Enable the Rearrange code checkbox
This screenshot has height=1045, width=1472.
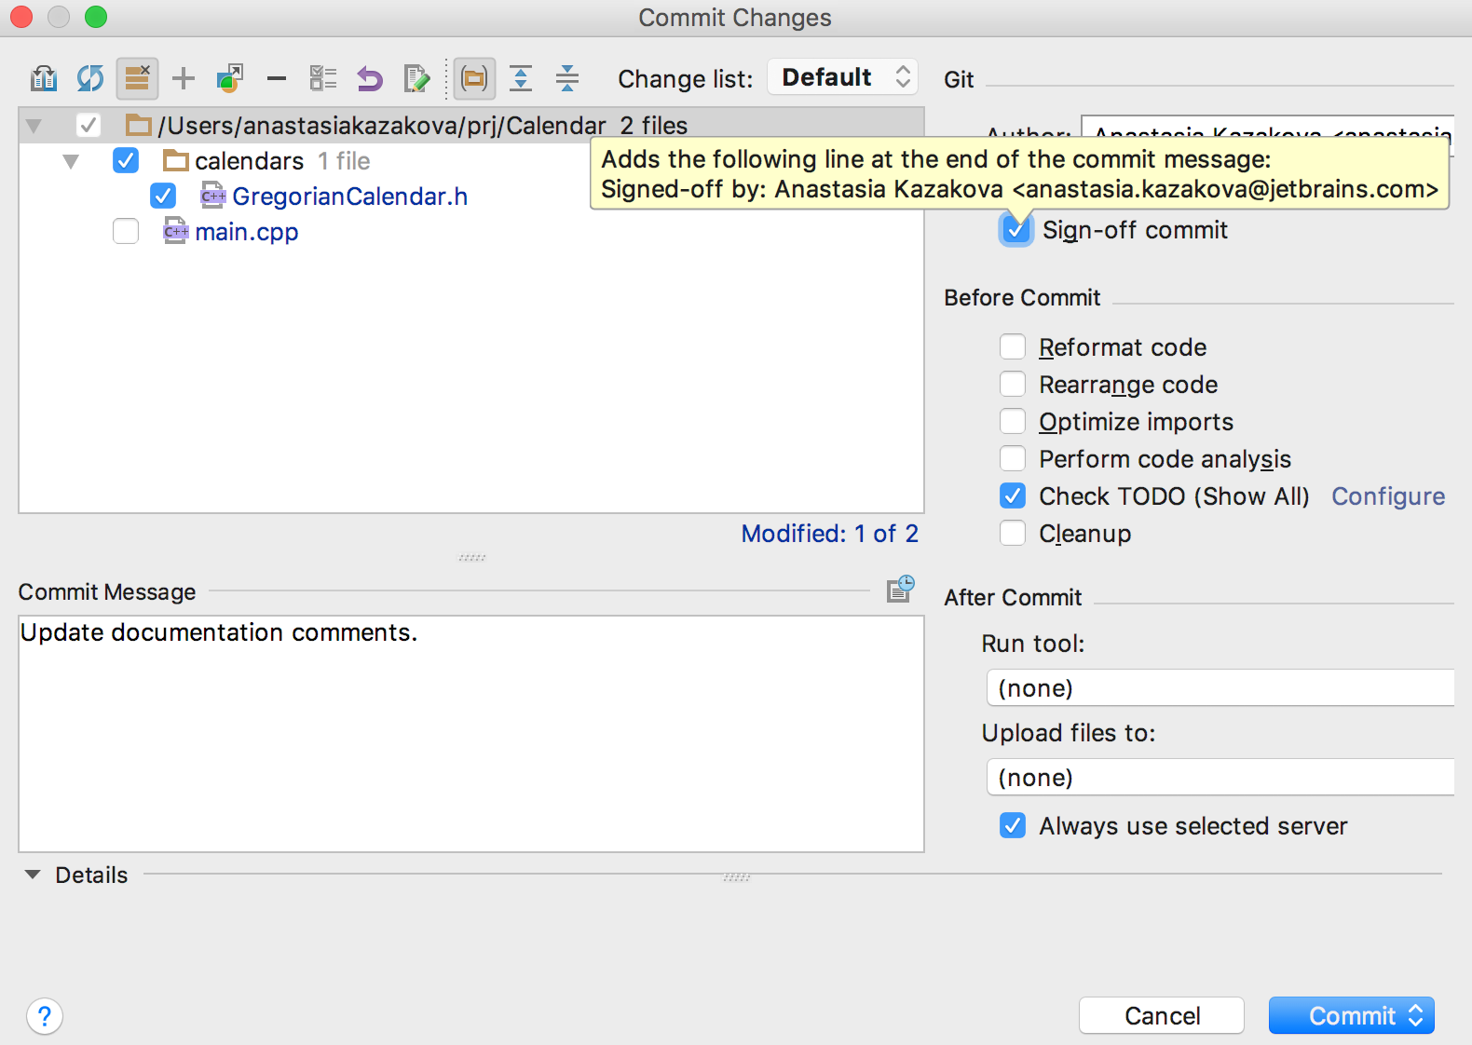(x=1013, y=384)
